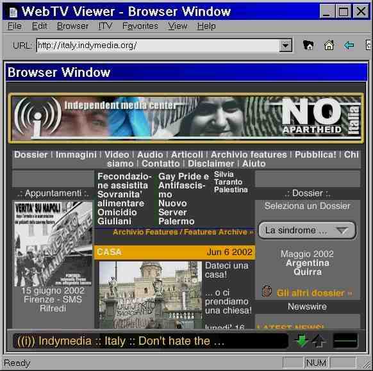Click the Aiuto help link
This screenshot has height=371, width=373.
pos(254,163)
